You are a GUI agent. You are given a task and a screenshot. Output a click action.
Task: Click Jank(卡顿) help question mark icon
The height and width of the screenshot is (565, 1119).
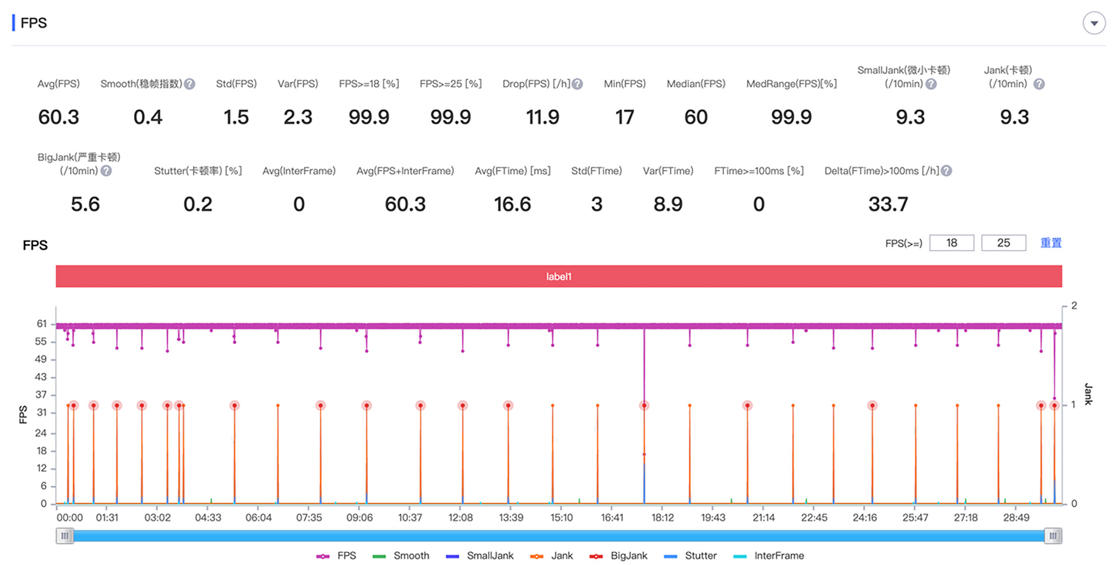tap(1039, 84)
